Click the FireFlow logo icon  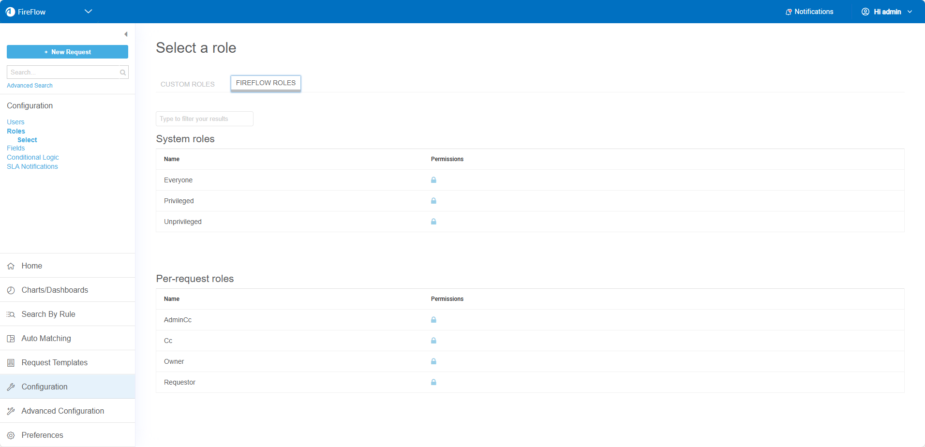10,12
